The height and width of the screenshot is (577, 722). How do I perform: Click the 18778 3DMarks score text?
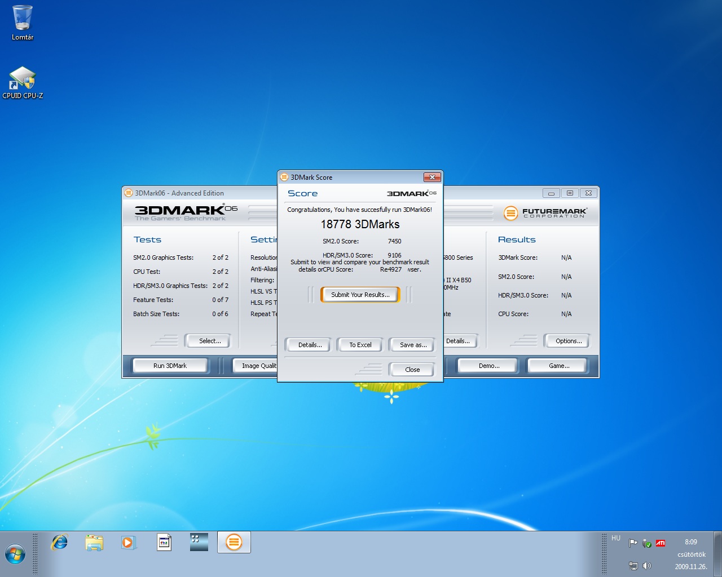coord(360,224)
